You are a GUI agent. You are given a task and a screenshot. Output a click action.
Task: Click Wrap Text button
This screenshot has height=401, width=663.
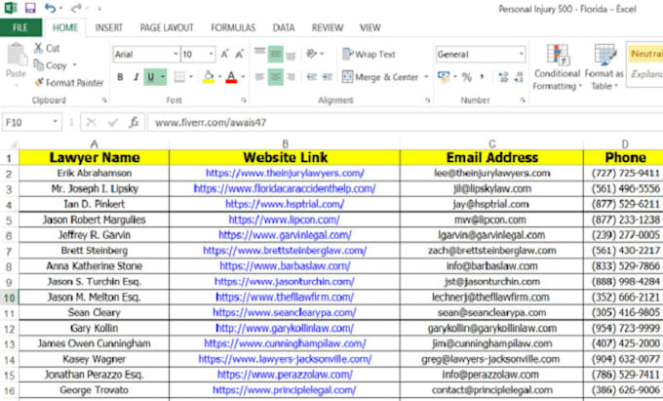tap(370, 54)
